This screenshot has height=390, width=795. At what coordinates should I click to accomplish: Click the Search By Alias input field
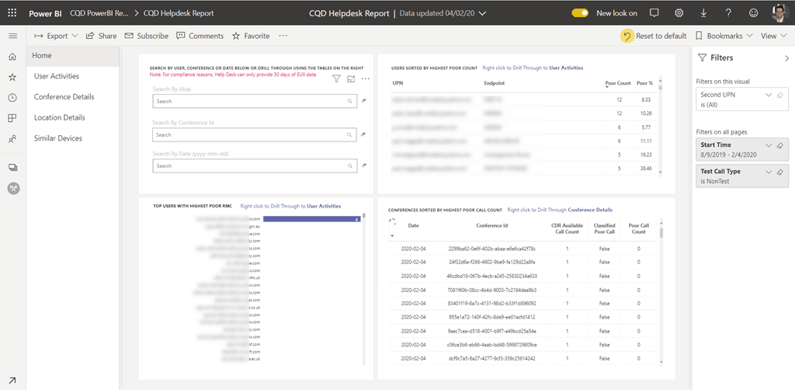click(248, 101)
